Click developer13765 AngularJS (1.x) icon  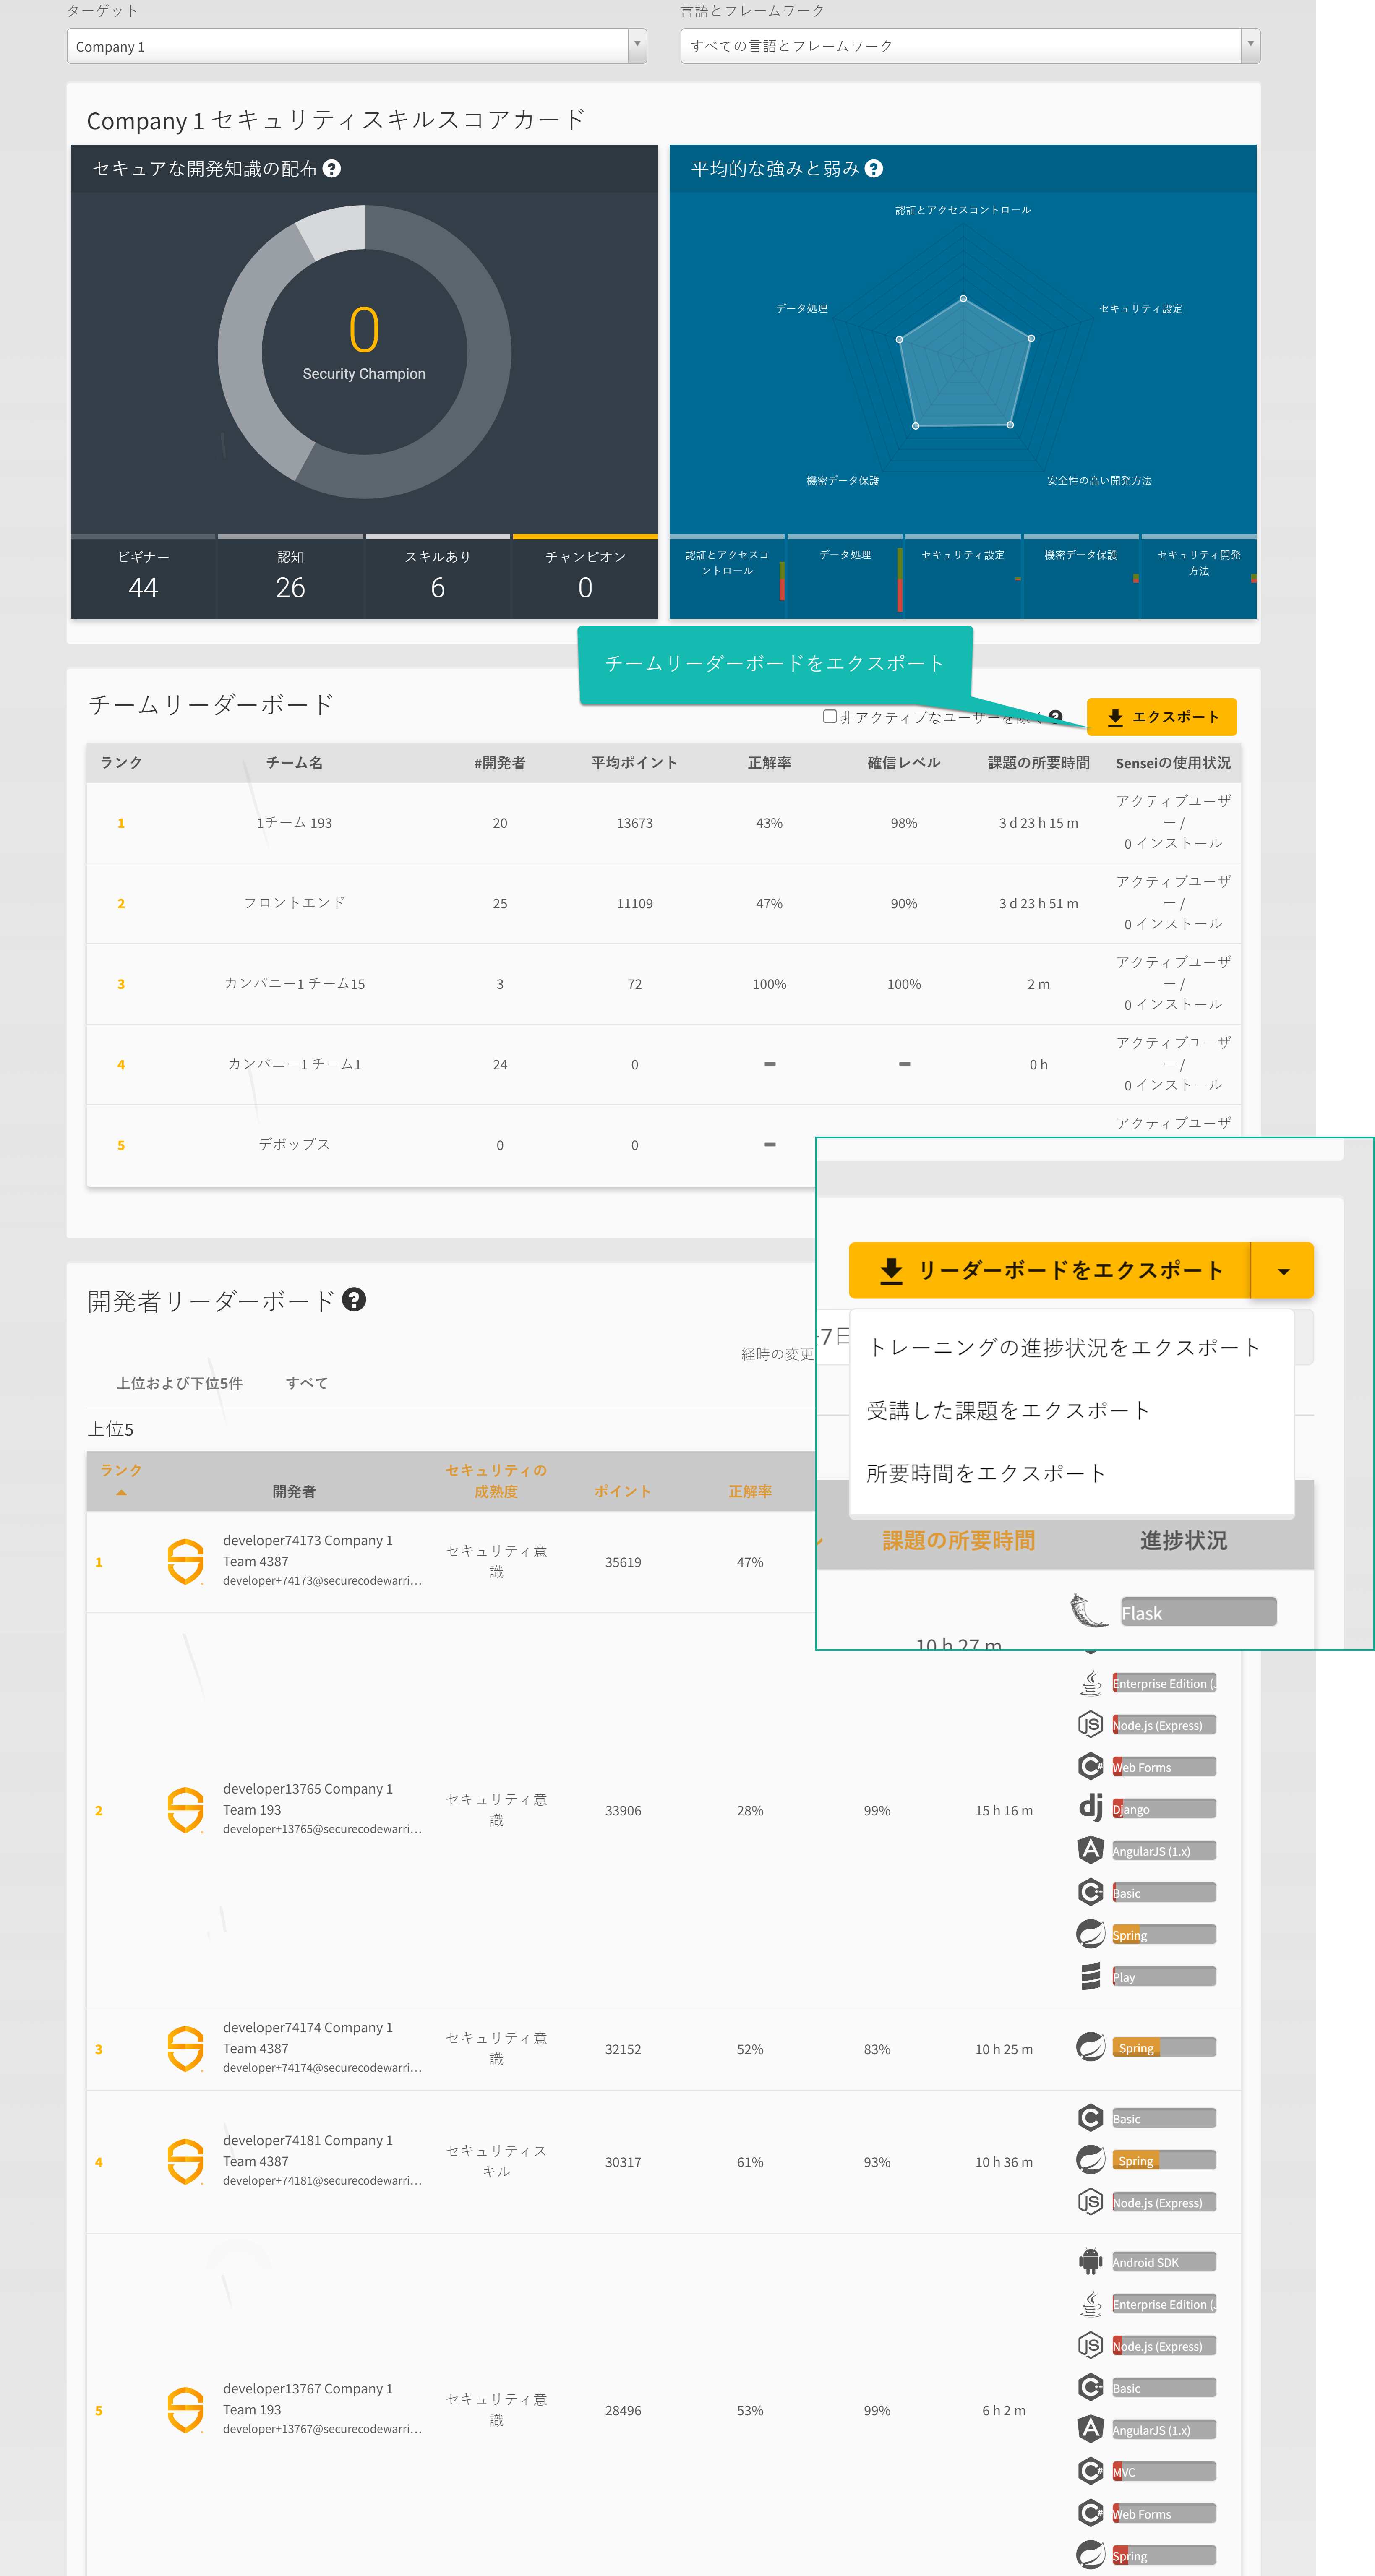point(1090,1850)
